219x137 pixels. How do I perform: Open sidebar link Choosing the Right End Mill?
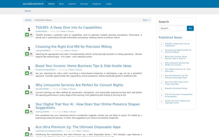pyautogui.click(x=178, y=51)
